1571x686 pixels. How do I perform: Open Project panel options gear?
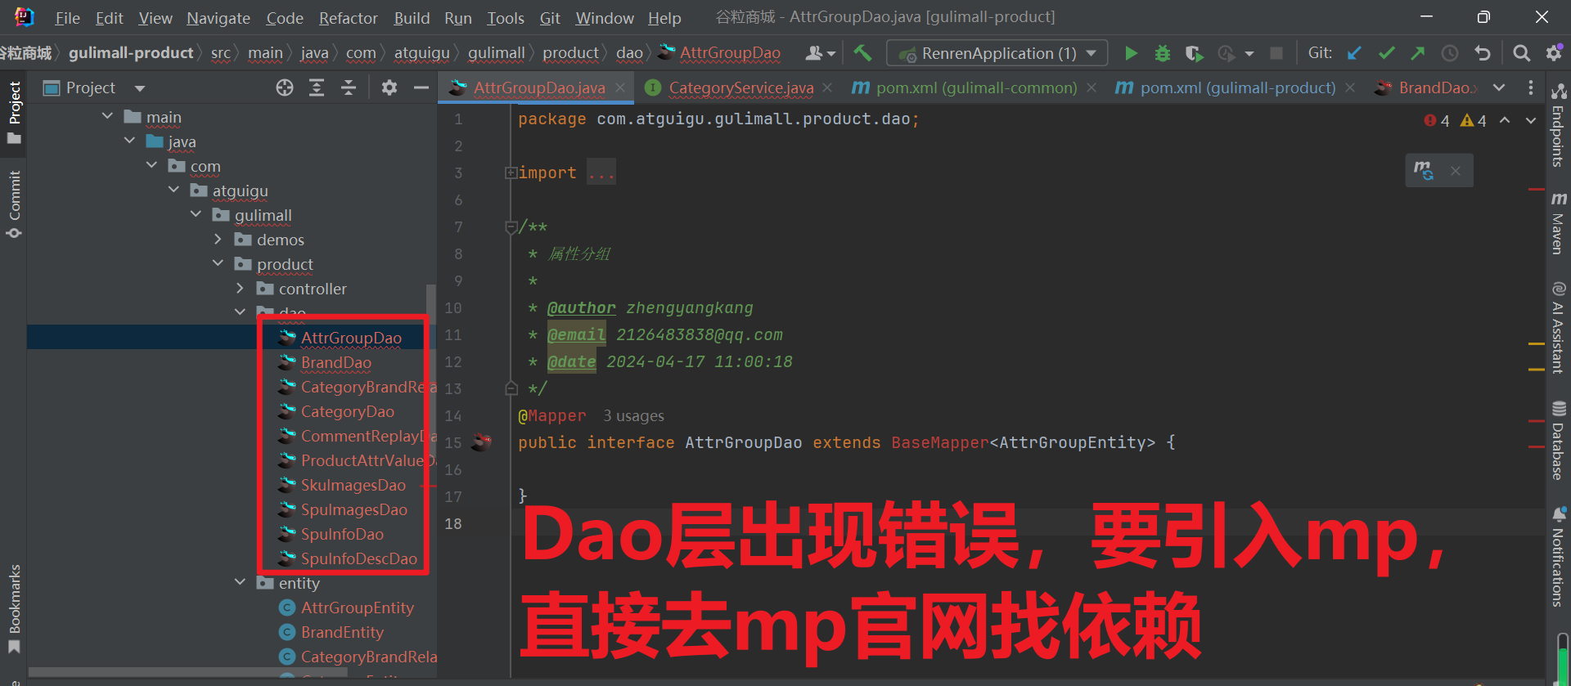[x=389, y=87]
